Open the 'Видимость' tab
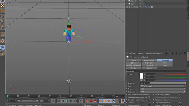The height and width of the screenshot is (106, 189). pyautogui.click(x=149, y=63)
